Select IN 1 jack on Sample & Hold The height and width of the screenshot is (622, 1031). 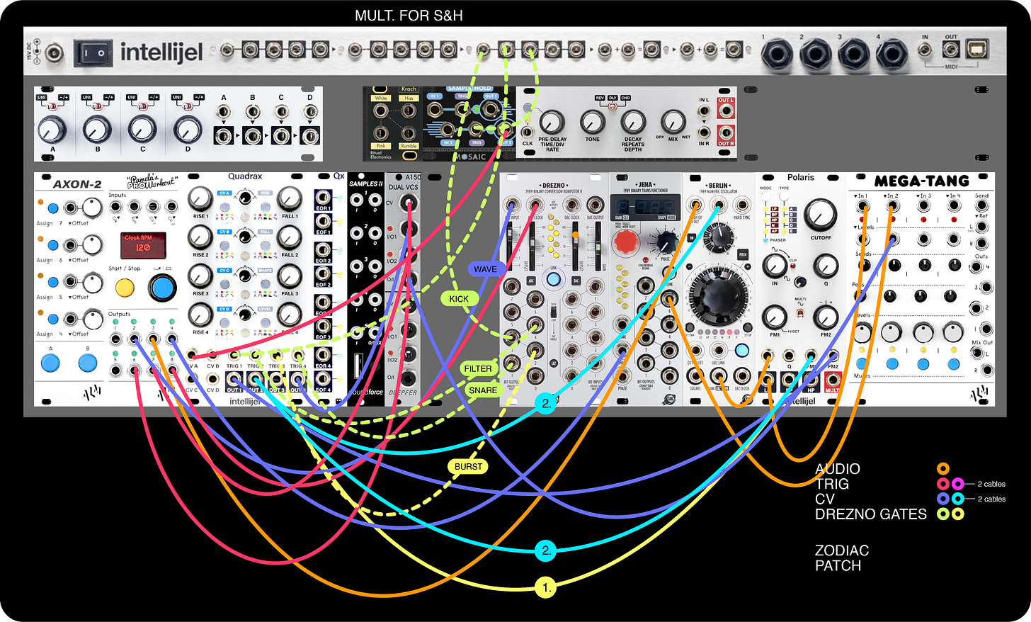435,109
